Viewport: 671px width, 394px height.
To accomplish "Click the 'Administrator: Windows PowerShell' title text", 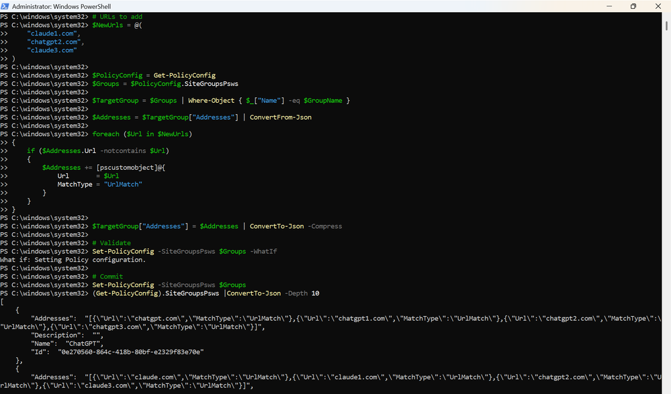I will (x=61, y=7).
